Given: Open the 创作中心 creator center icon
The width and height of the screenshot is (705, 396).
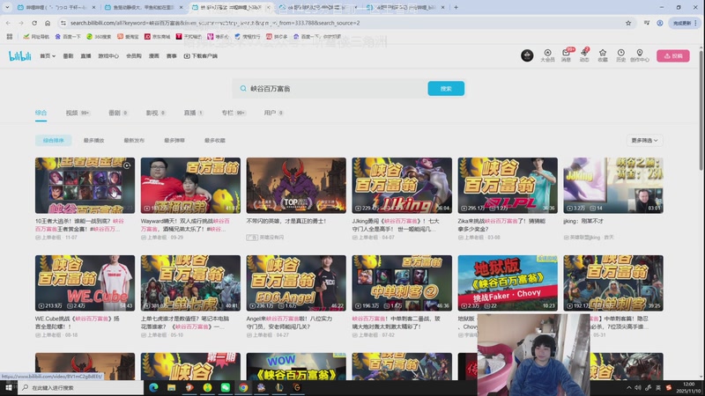Looking at the screenshot, I should pyautogui.click(x=640, y=55).
